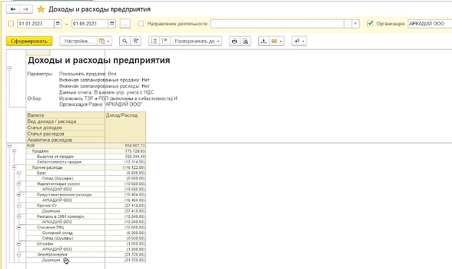Screen dimensions: 452x269
Task: Select 'Основной склад' row
Action: pos(86,233)
